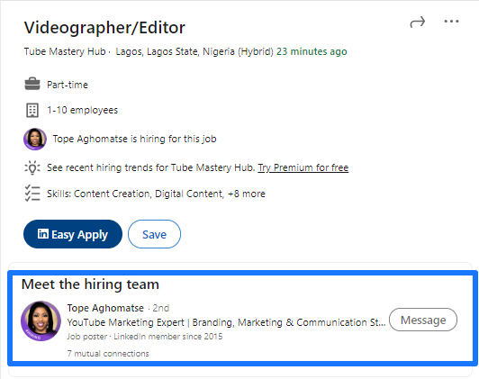Open the three-dot more options menu

coord(451,21)
